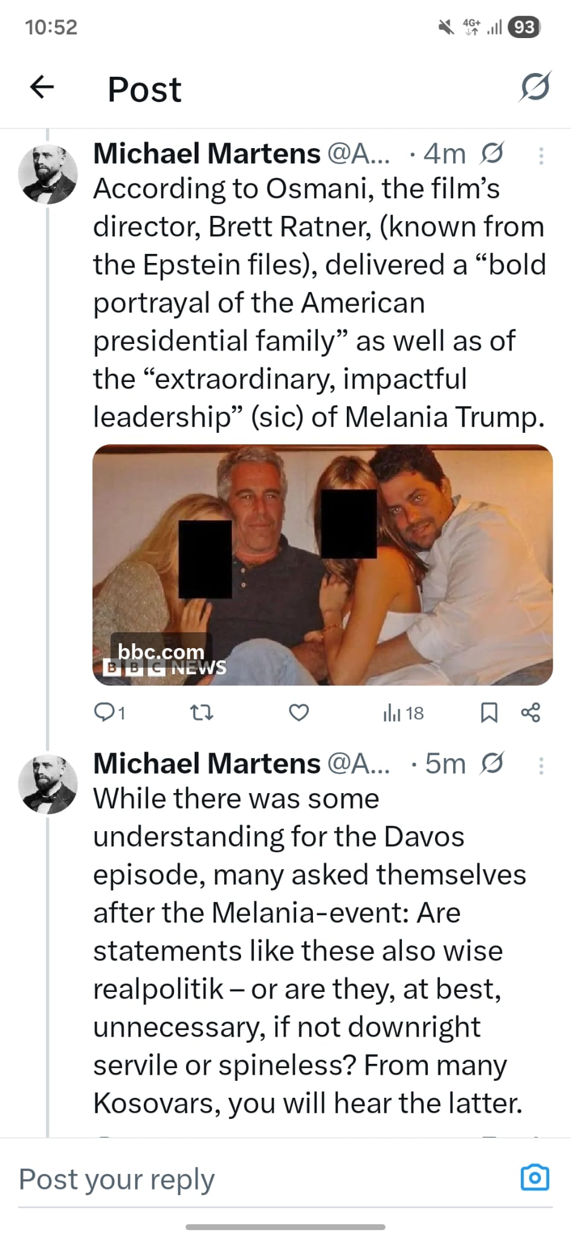Tap battery indicator in status bar
Viewport: 571px width, 1238px height.
[524, 27]
